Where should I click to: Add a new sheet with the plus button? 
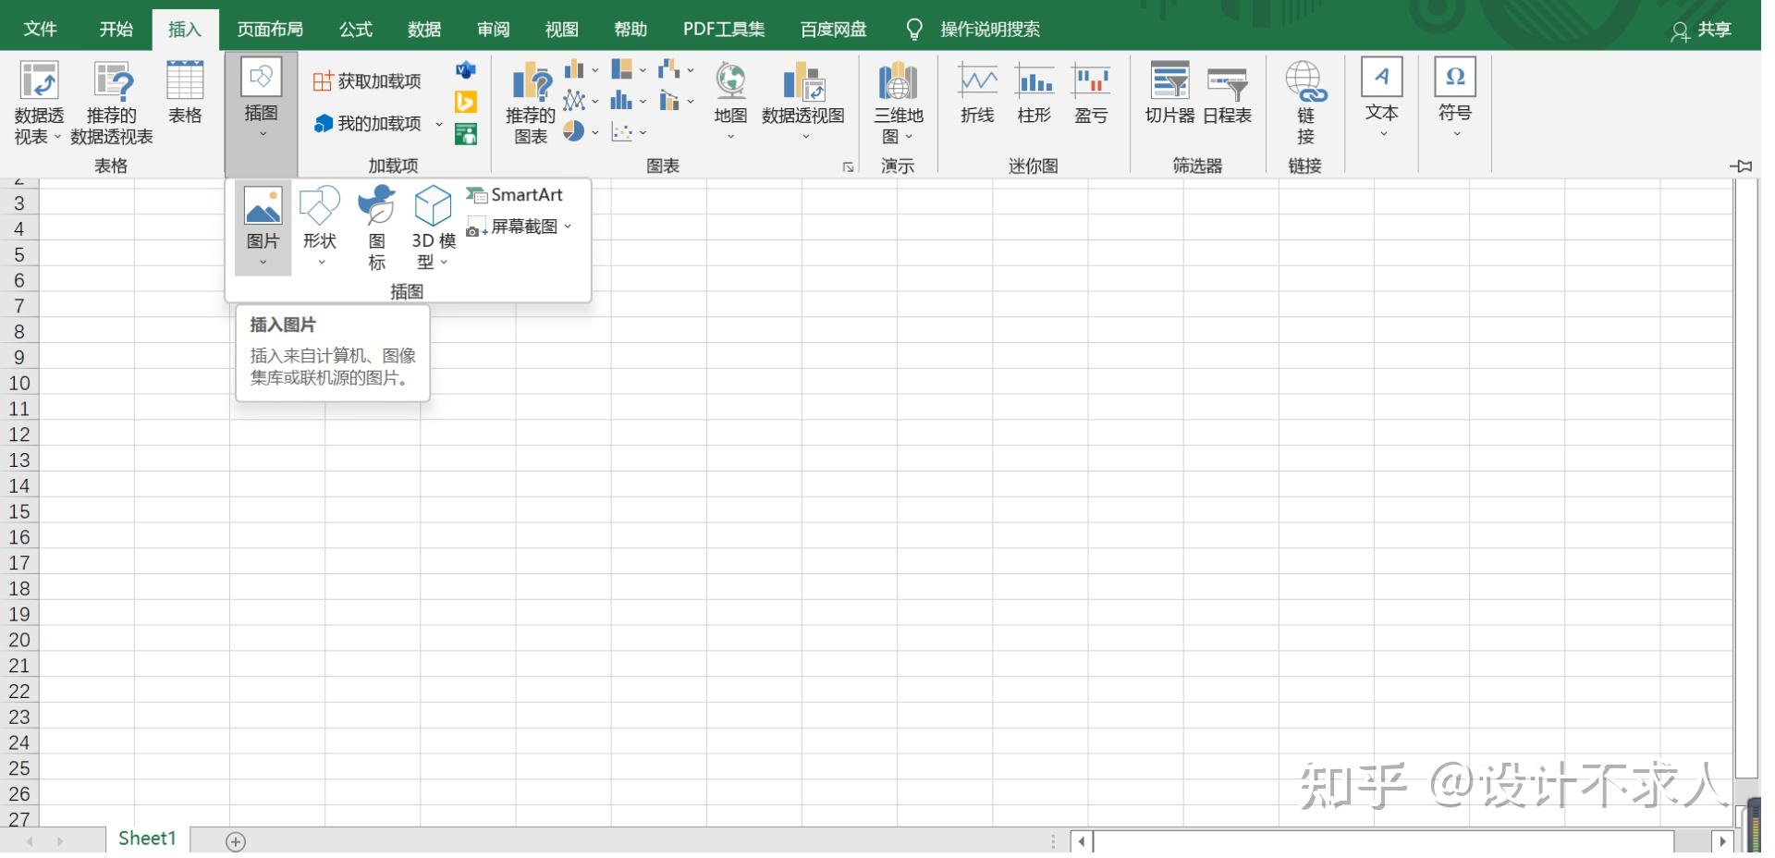point(235,840)
